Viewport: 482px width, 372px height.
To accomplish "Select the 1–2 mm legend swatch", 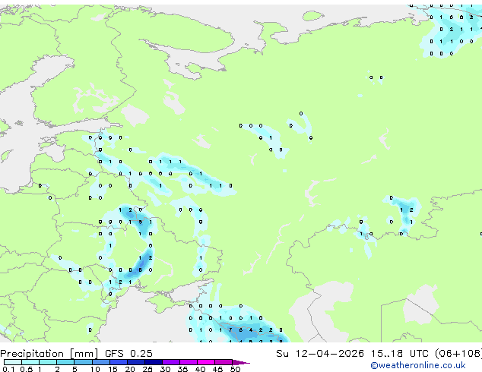I will click(48, 362).
